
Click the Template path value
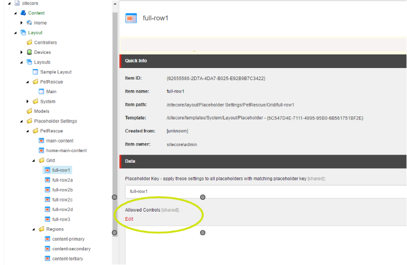click(x=265, y=118)
